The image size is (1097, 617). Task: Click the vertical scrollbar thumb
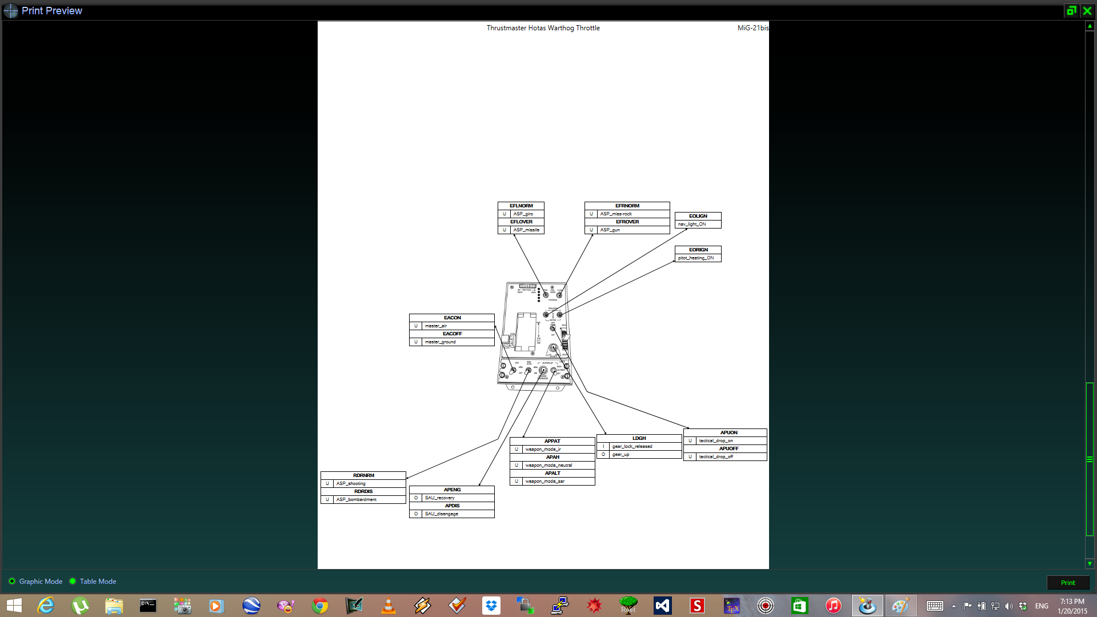click(x=1090, y=459)
